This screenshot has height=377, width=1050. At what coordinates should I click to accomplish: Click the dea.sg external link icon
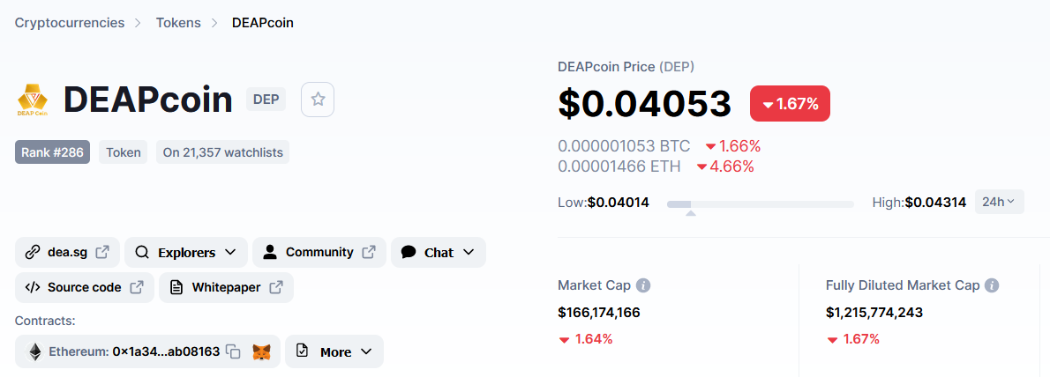point(102,252)
